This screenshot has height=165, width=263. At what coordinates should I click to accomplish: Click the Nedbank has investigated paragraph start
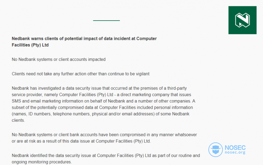click(x=99, y=88)
